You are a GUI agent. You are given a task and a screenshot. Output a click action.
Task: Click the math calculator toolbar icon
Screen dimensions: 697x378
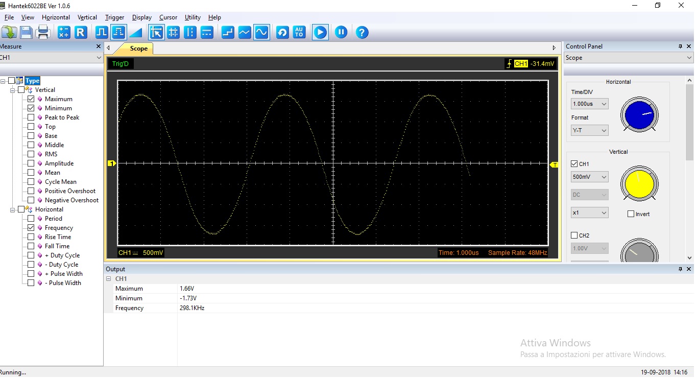(64, 33)
